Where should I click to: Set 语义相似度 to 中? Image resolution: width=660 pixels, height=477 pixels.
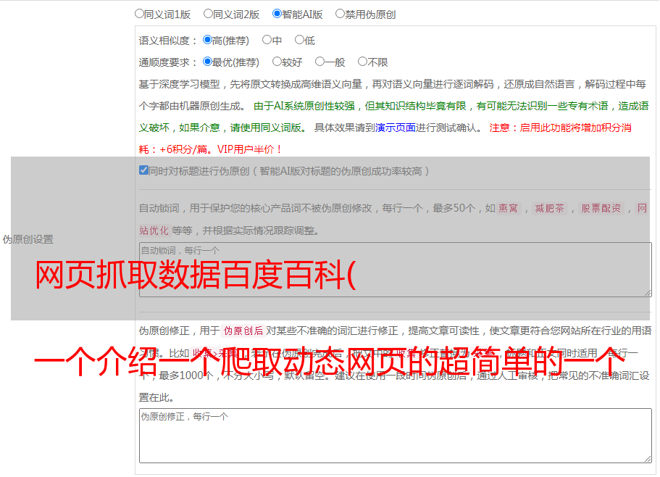(267, 40)
